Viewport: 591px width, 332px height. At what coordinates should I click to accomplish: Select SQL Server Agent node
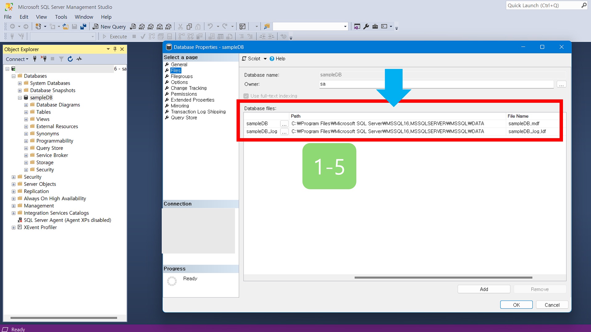67,220
